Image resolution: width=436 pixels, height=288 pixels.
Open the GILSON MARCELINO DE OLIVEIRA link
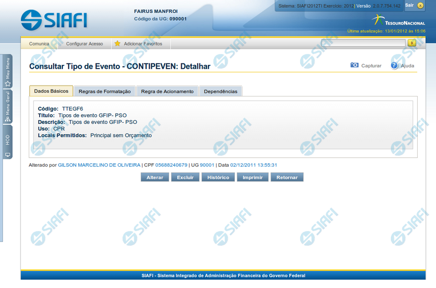tap(99, 165)
